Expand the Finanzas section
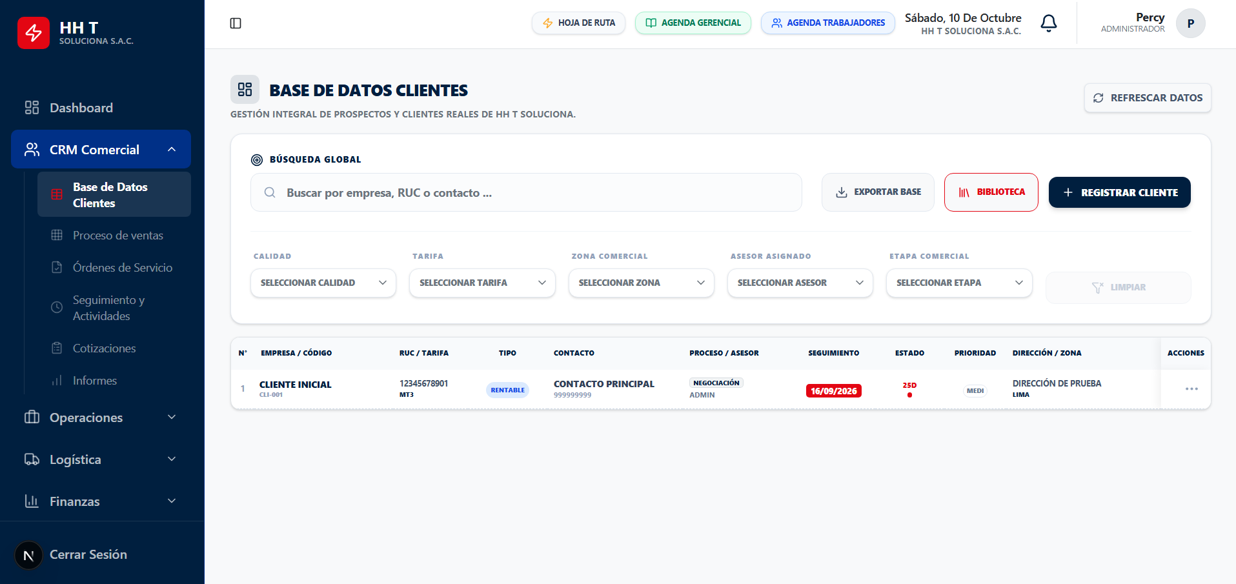Viewport: 1236px width, 584px height. click(x=101, y=501)
